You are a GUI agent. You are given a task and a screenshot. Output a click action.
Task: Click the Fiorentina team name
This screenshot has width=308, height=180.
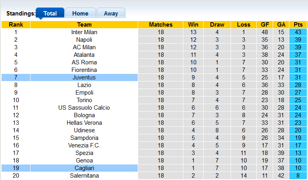(84, 70)
